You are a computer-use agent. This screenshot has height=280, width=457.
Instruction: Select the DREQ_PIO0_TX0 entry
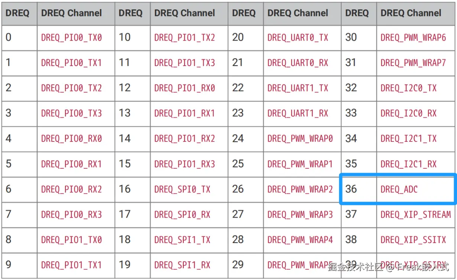click(71, 38)
